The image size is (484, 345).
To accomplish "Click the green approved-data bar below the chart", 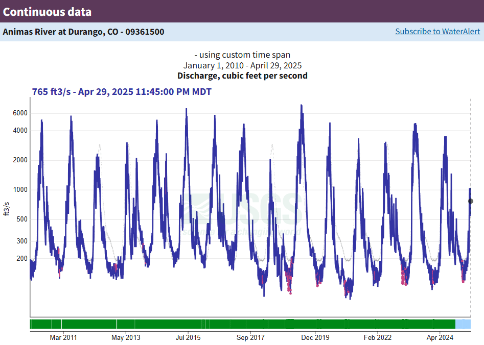I will (243, 324).
